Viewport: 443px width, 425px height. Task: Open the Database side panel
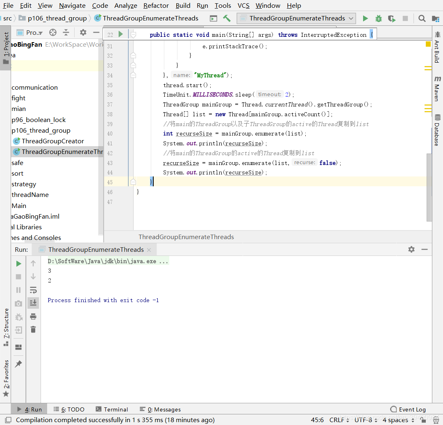tap(437, 130)
